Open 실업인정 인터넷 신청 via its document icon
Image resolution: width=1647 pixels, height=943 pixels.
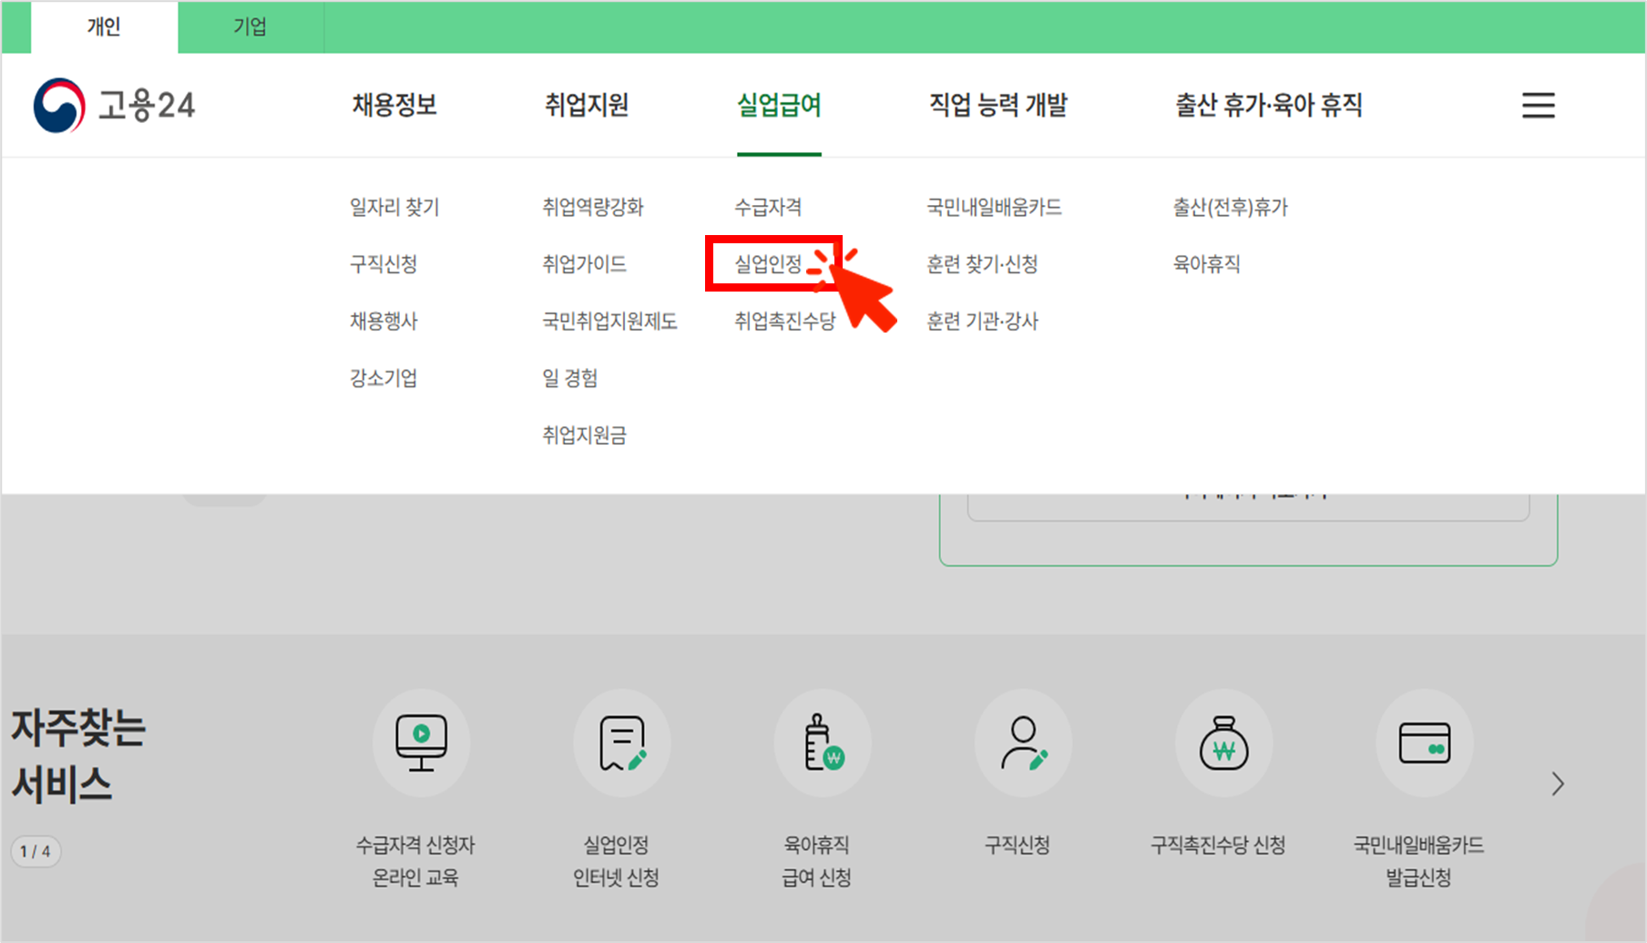tap(621, 743)
